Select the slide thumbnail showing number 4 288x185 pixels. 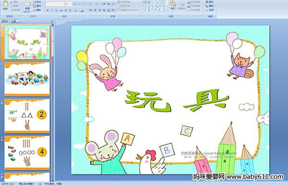(x=27, y=153)
